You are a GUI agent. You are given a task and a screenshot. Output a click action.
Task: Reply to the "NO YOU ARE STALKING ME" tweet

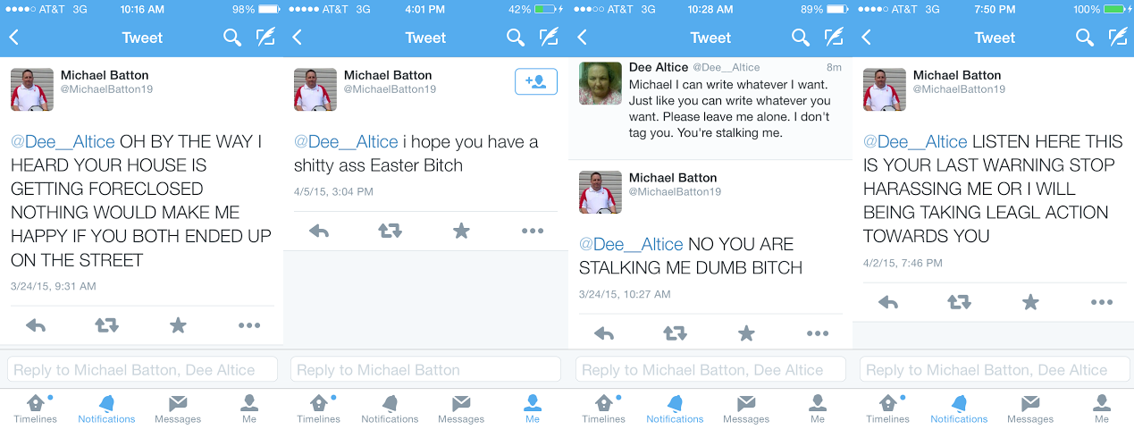(x=604, y=333)
